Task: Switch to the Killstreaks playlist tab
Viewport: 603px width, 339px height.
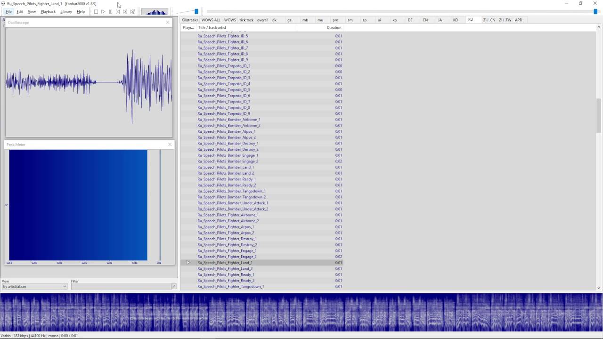Action: [190, 20]
